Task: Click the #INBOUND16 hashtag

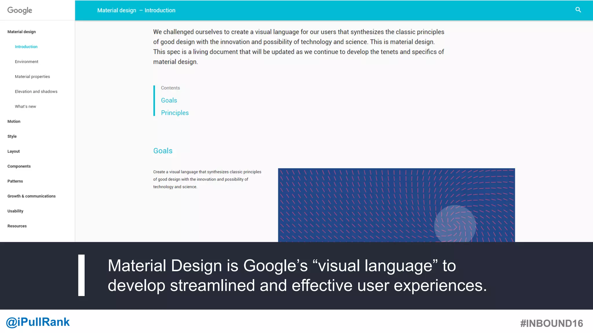Action: coord(552,323)
